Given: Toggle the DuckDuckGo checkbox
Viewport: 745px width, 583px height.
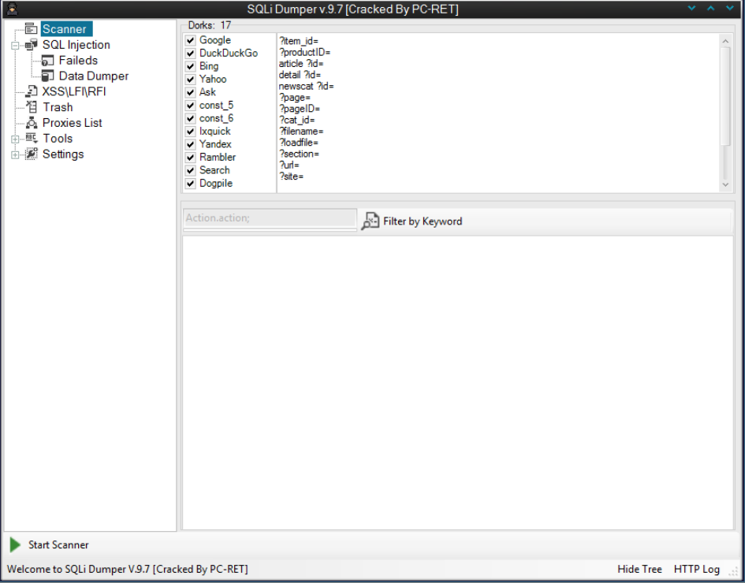Looking at the screenshot, I should (190, 54).
